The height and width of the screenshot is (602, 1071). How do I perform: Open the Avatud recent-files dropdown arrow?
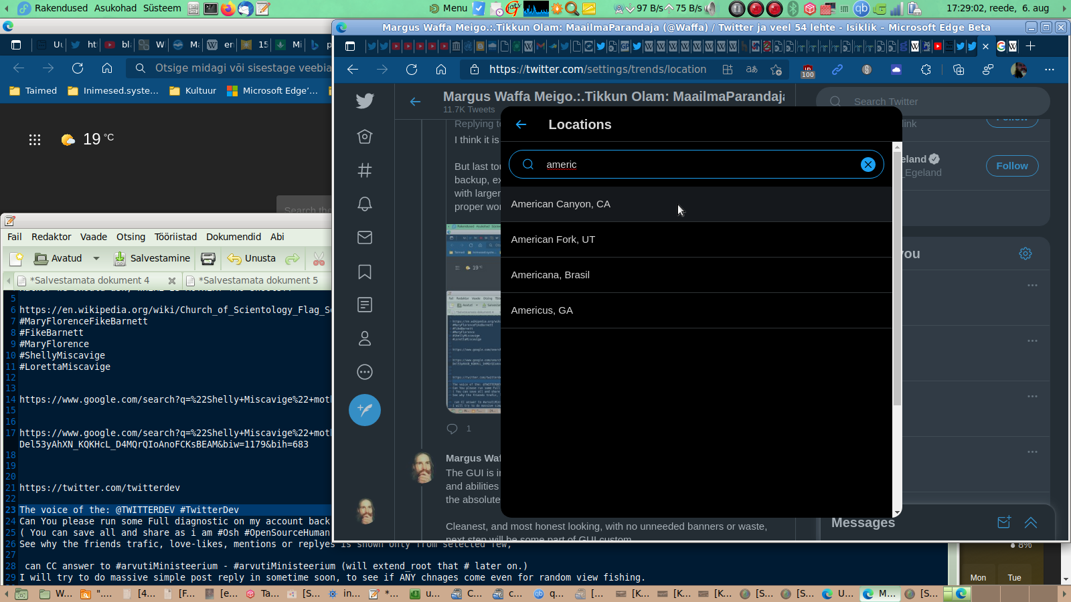pyautogui.click(x=96, y=259)
